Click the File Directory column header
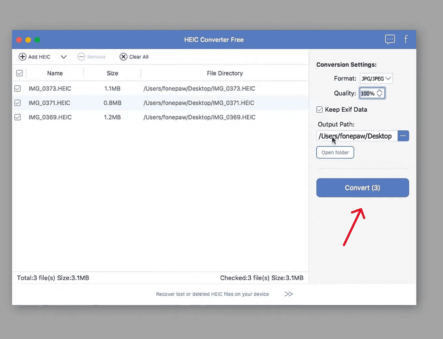Screen dimensions: 443x339 click(225, 73)
